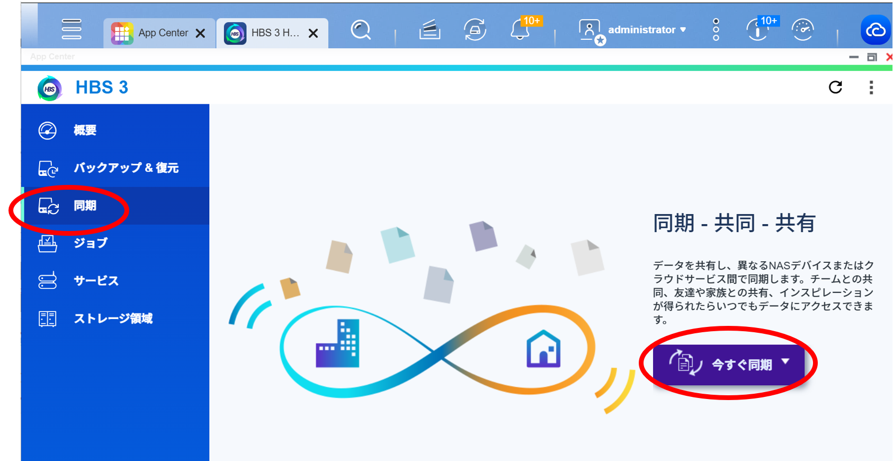
Task: Open ストレージ領域 storage spaces section
Action: [115, 318]
